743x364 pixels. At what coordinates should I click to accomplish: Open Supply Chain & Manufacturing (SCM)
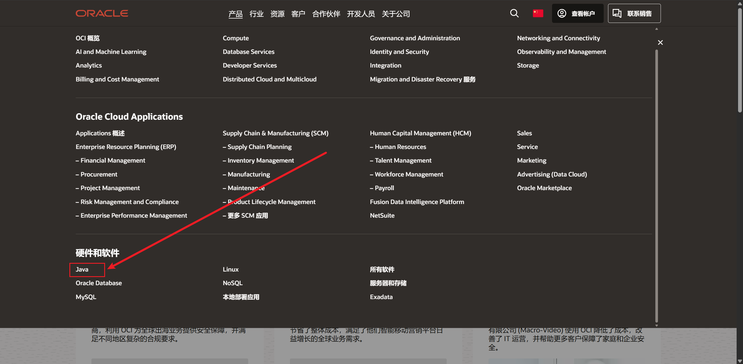coord(276,133)
